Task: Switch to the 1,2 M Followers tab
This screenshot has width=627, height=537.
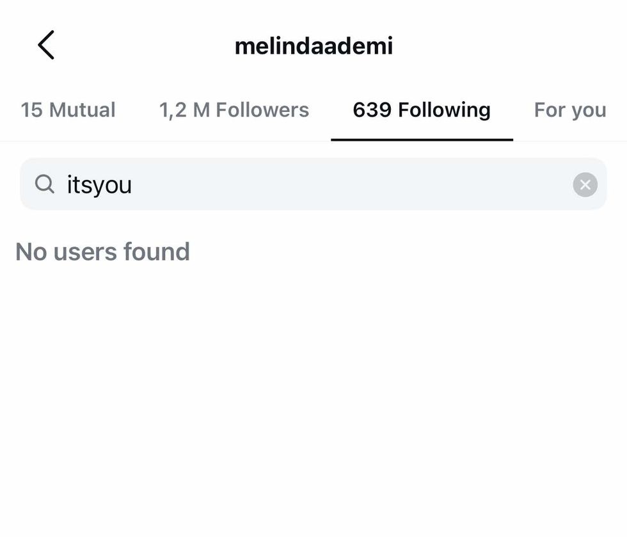Action: [x=234, y=110]
